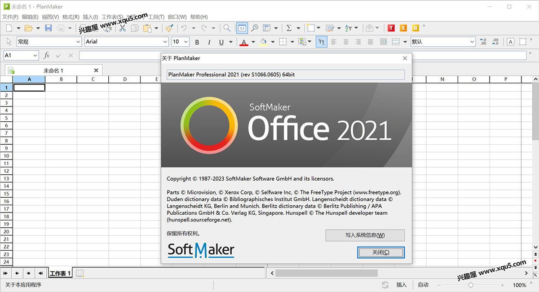Jump to the last sheet arrow
539x292 pixels.
[40, 273]
